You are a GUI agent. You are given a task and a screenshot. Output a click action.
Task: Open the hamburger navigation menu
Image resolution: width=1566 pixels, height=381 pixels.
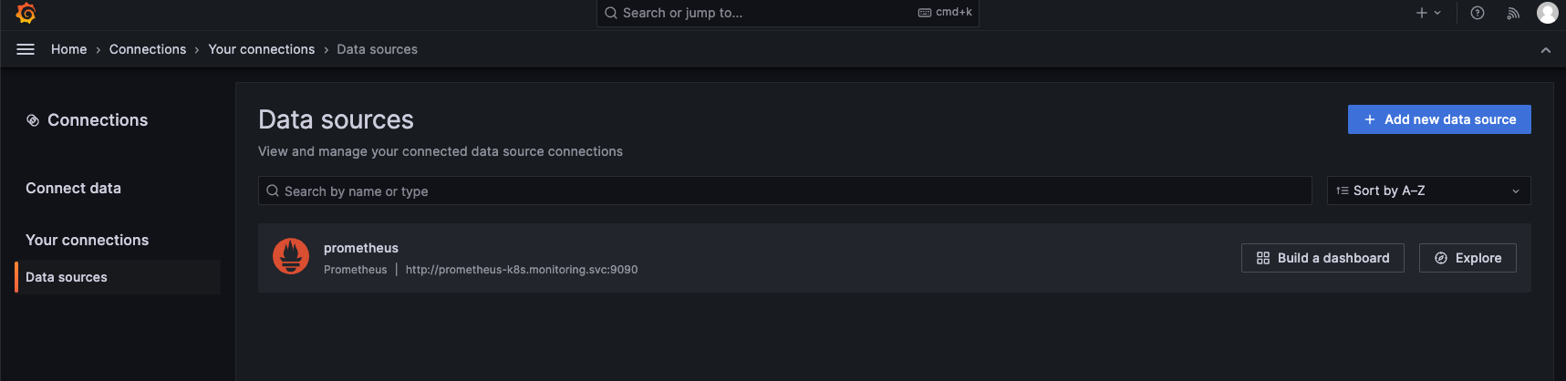(x=26, y=49)
